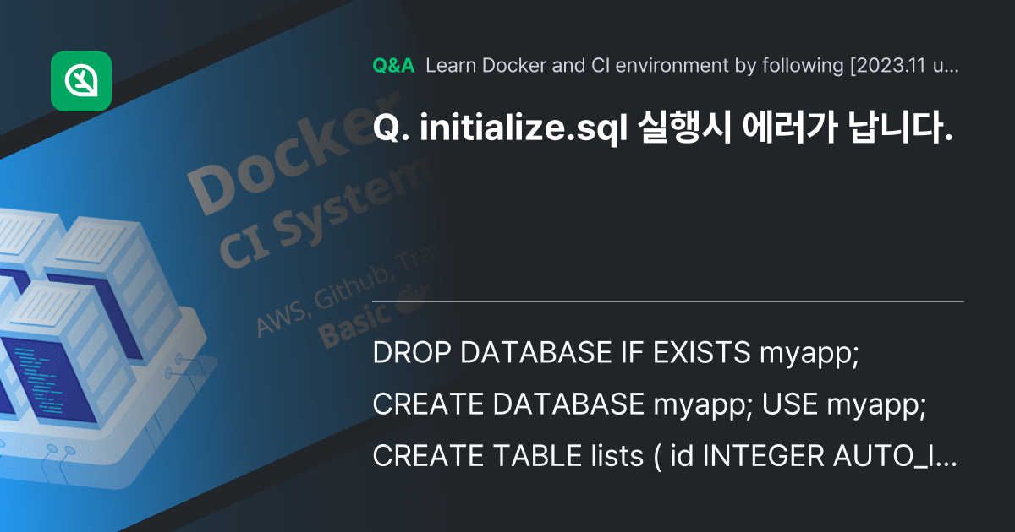The height and width of the screenshot is (532, 1015).
Task: Select the 'DROP DATABASE IF EXISTS myapp;' line
Action: tap(617, 354)
